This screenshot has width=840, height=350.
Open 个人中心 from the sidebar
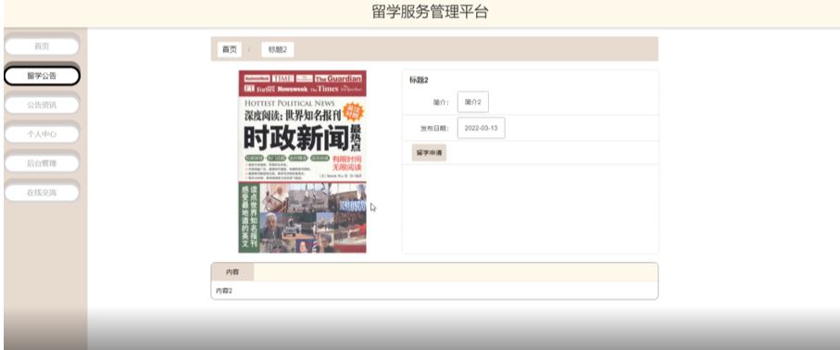click(x=42, y=134)
